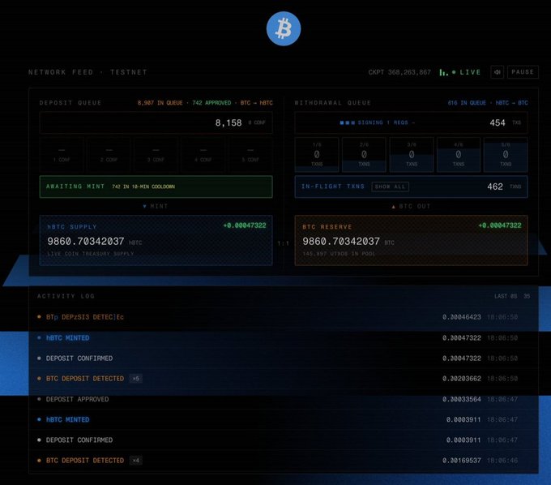
Task: Click the 0.00203662 amount value
Action: coord(461,379)
